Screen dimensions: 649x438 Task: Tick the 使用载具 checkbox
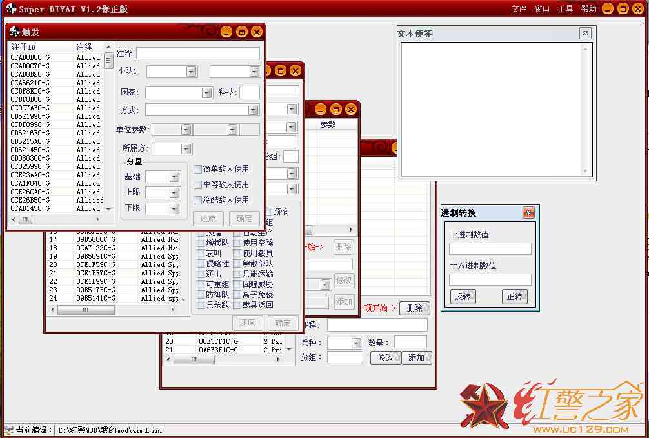237,254
